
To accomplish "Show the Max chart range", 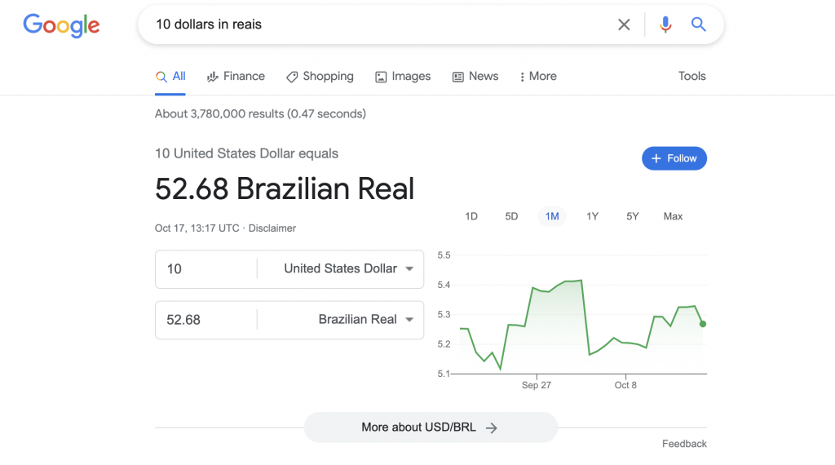I will (673, 216).
